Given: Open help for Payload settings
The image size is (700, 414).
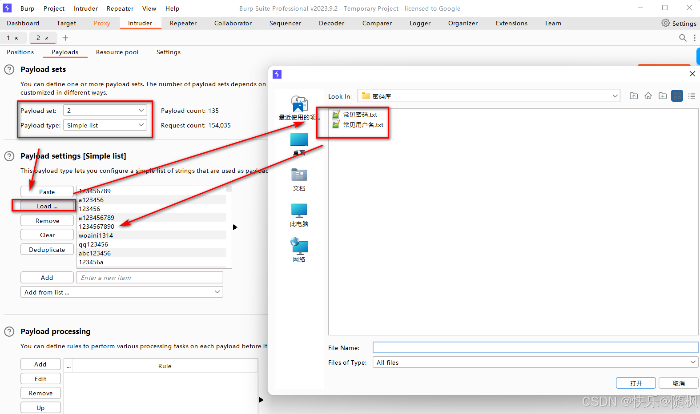Looking at the screenshot, I should tap(9, 156).
